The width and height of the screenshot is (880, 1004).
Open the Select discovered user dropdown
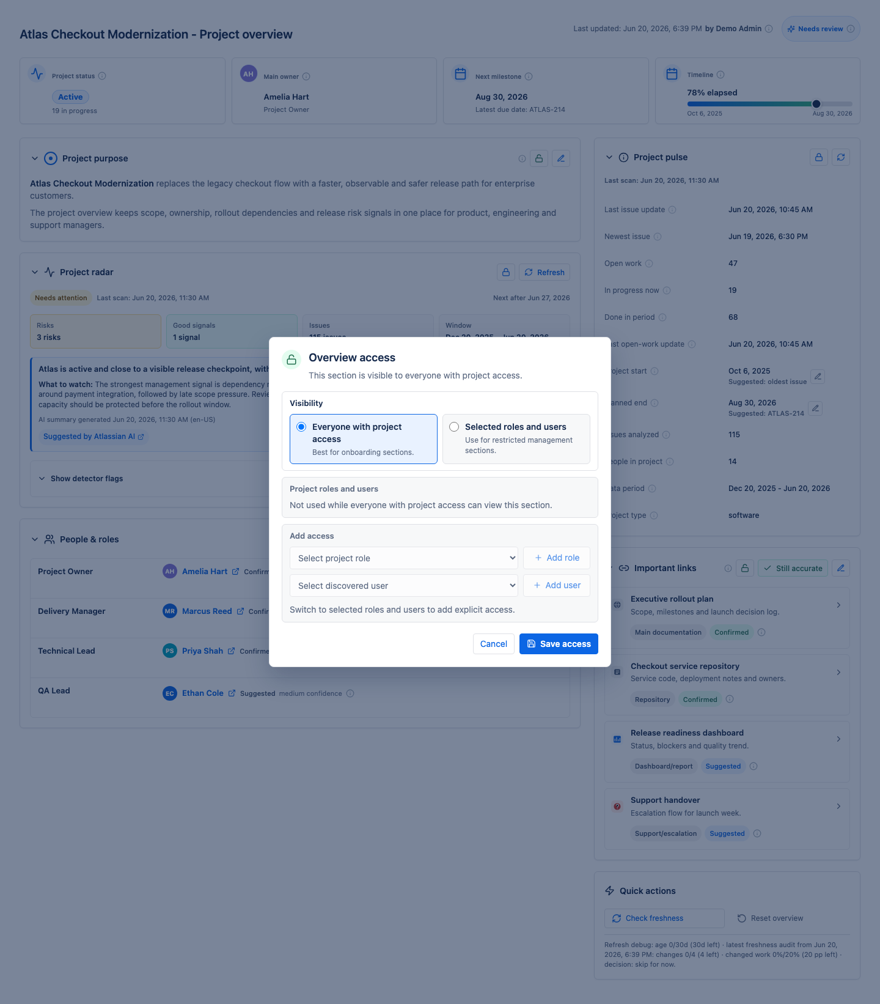pyautogui.click(x=404, y=586)
